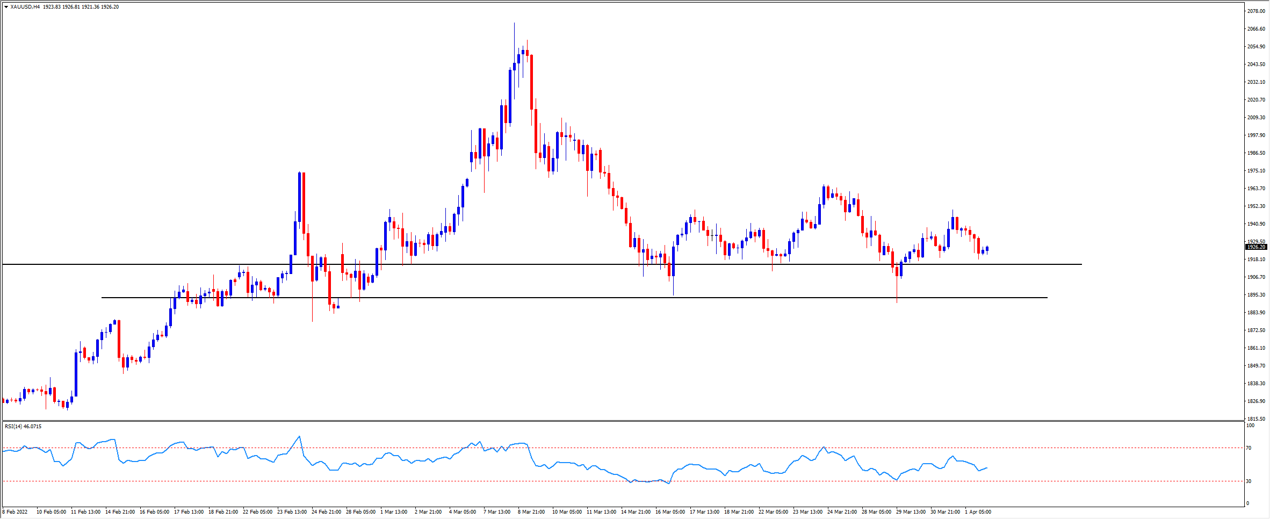Click the dropdown arrow beside XAUUSD,H4
The image size is (1270, 519).
click(6, 7)
